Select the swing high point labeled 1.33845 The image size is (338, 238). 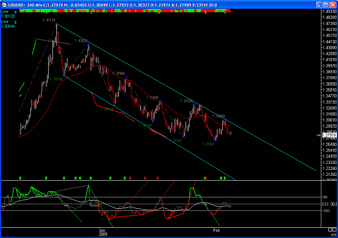coord(160,101)
